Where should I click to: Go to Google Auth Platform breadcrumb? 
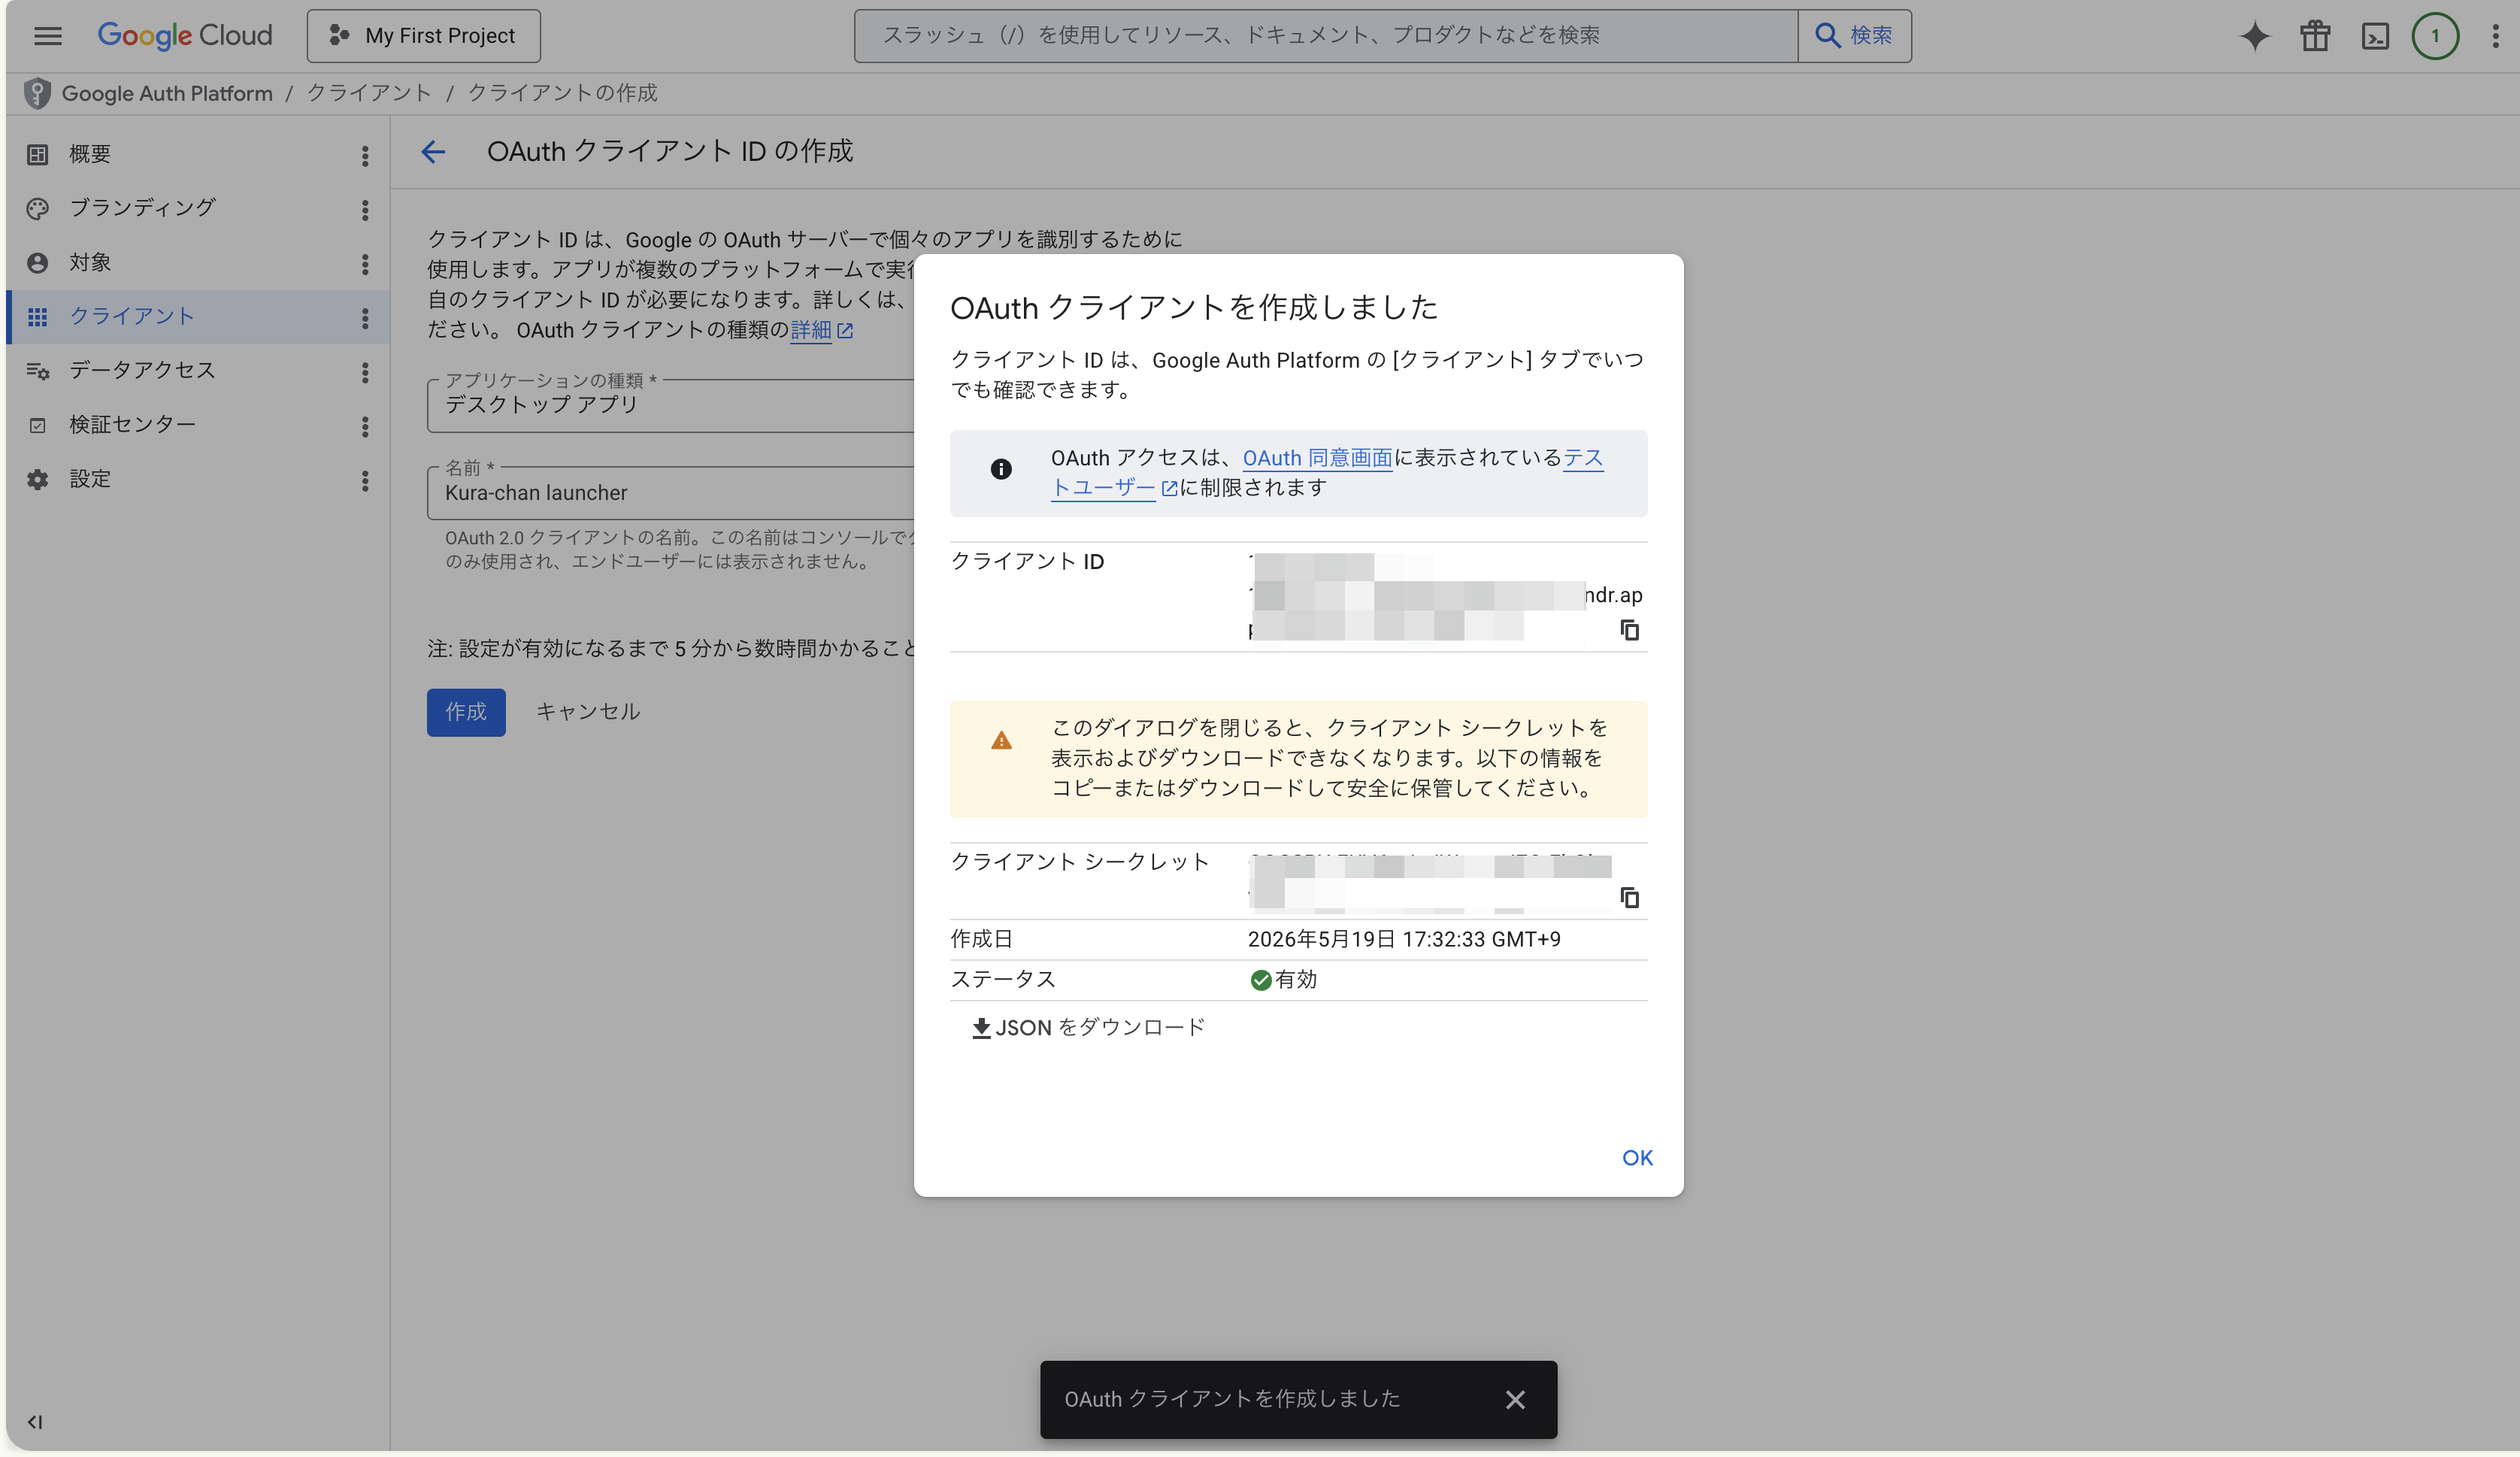[x=167, y=93]
